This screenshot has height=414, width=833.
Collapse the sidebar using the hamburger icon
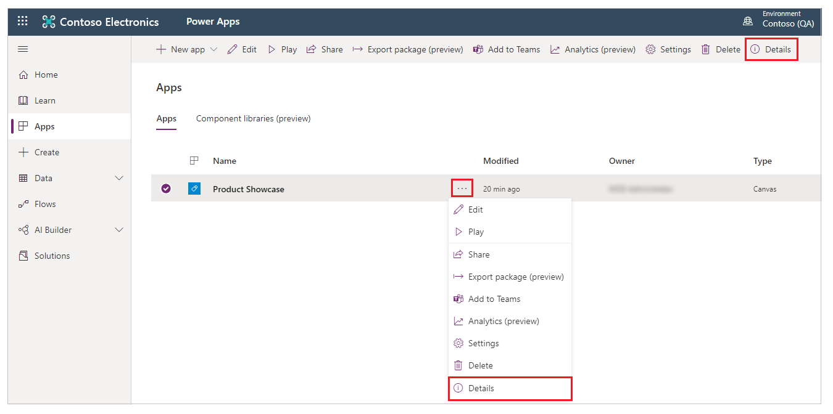(23, 49)
